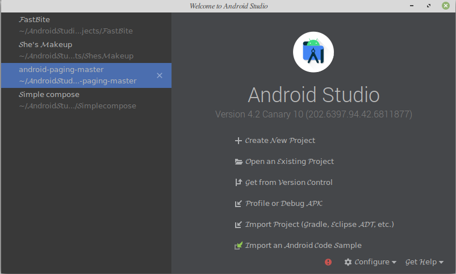
Task: Click Get from Version Control link
Action: click(288, 183)
